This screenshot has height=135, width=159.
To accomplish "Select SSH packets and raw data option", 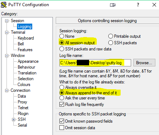I will (x=62, y=49).
